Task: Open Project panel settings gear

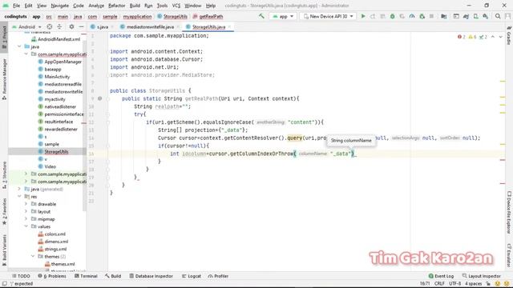Action: tap(71, 26)
